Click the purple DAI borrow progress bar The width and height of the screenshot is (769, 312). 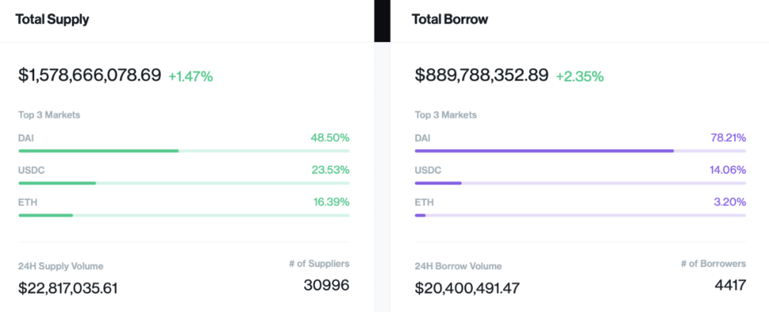pyautogui.click(x=544, y=151)
